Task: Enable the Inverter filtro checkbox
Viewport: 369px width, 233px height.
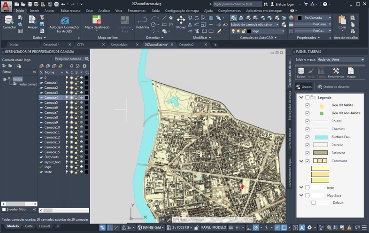Action: [4, 210]
